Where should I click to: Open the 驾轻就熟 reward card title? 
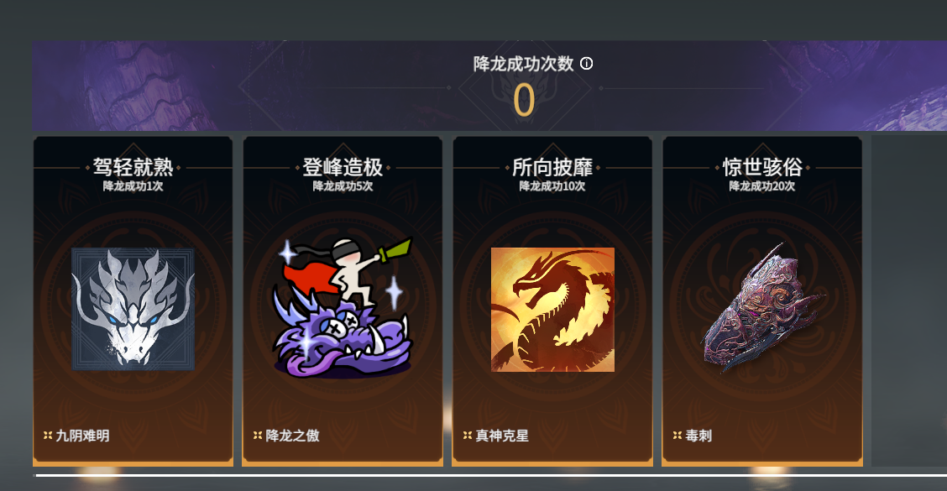[133, 167]
